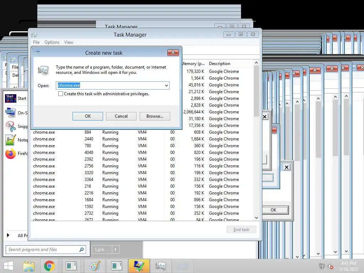Open the Paint icon on the taskbar
Viewport: 364px width, 273px height.
tap(95, 266)
